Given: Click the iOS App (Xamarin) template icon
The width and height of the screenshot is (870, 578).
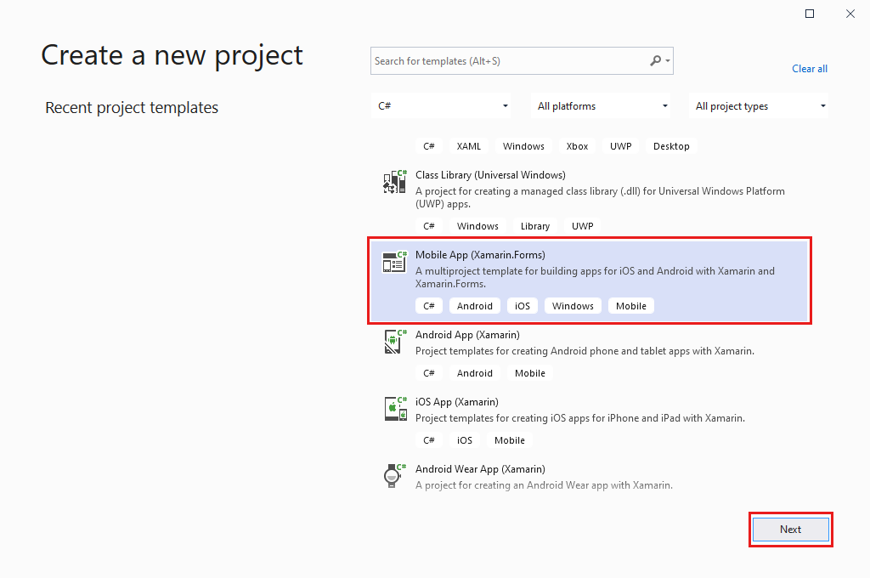Looking at the screenshot, I should point(395,409).
